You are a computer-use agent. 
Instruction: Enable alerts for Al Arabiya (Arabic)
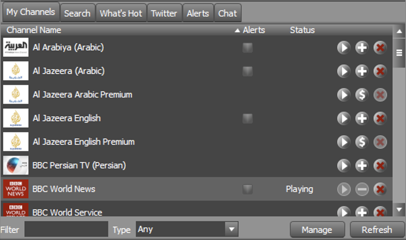pos(248,48)
